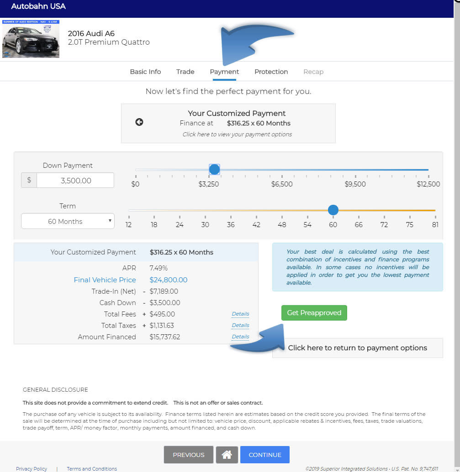The height and width of the screenshot is (472, 460).
Task: Set term slider to 81 months
Action: [x=435, y=210]
